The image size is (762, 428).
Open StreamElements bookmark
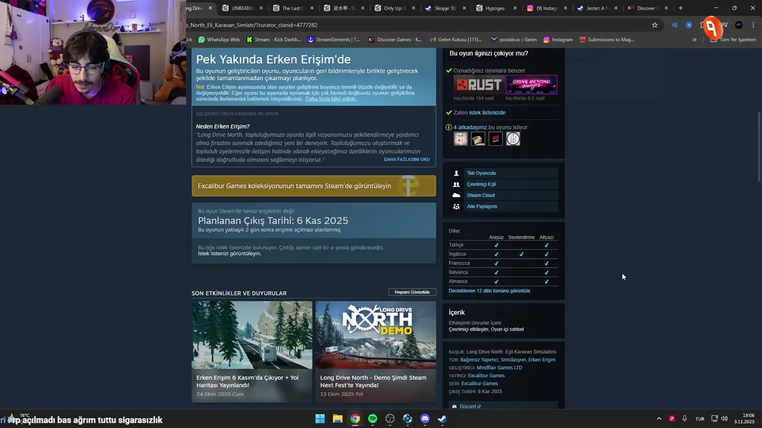(333, 40)
